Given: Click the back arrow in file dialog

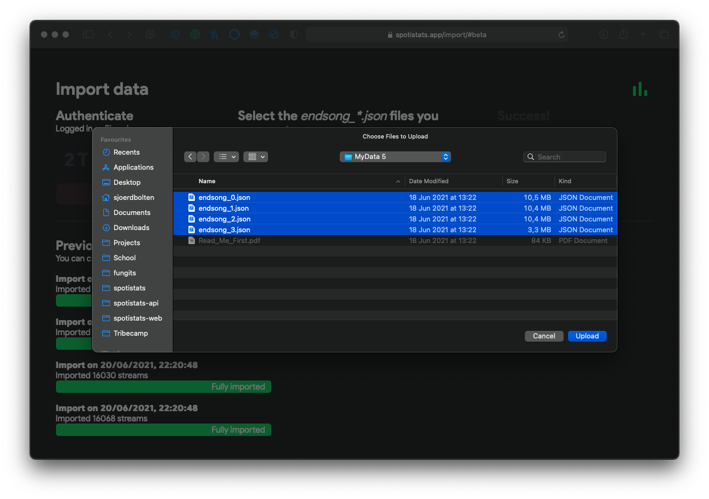Looking at the screenshot, I should click(x=190, y=157).
